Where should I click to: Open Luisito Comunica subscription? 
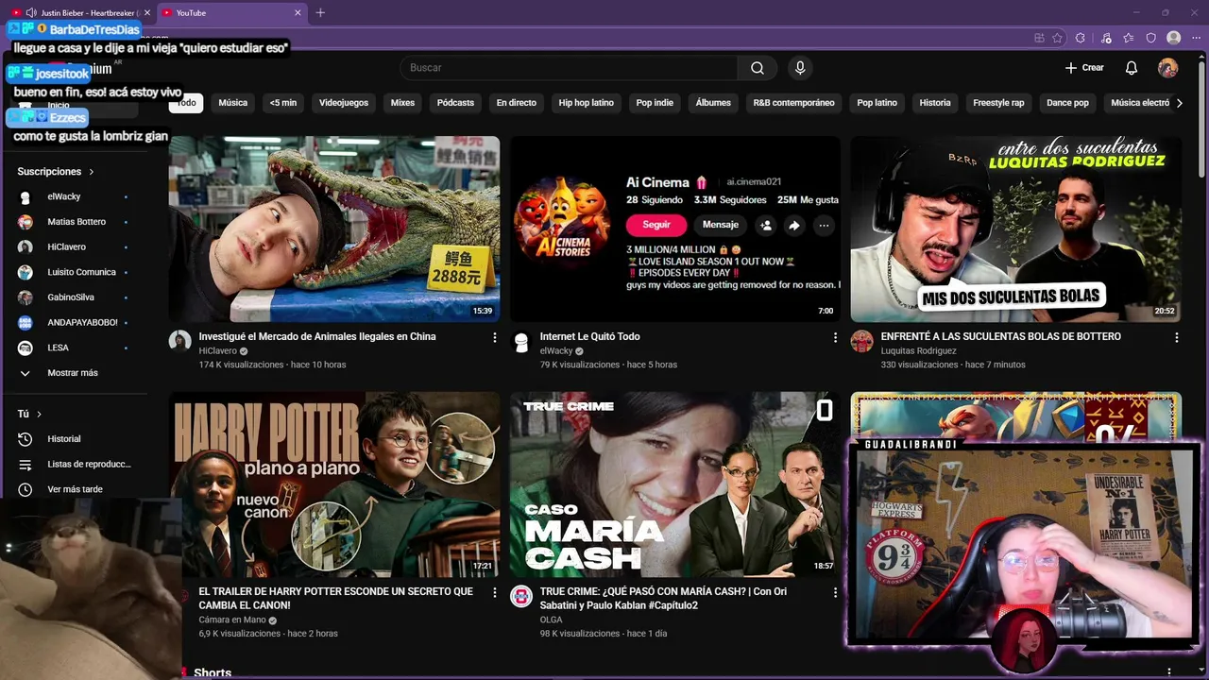(73, 272)
